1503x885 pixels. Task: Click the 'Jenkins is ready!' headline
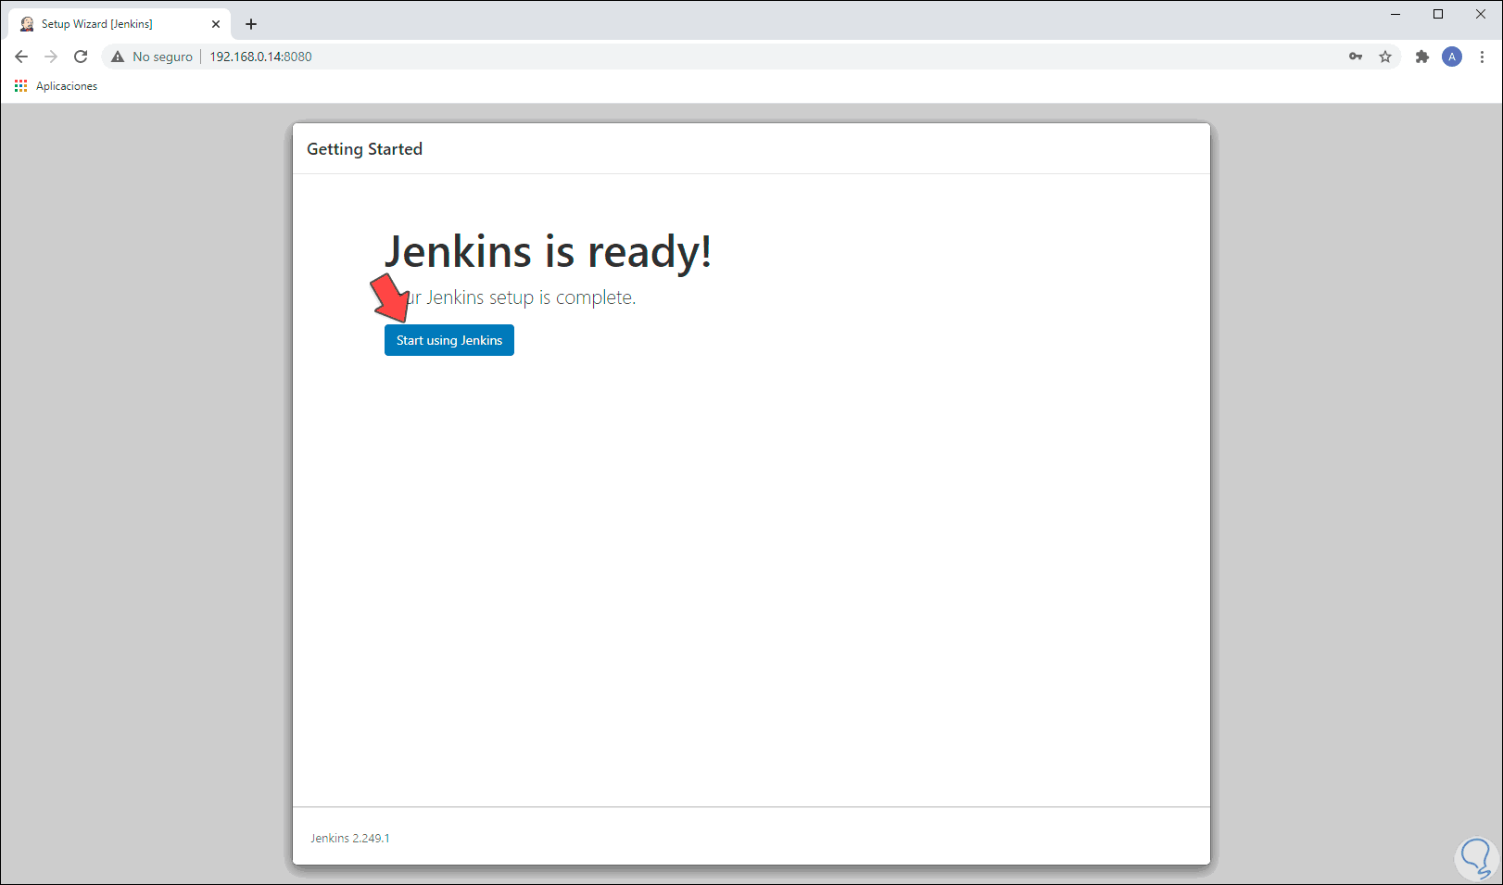[548, 251]
